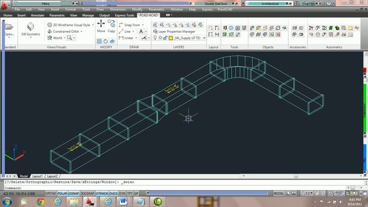Toggle 3DOSNAP in status bar

(x=87, y=193)
